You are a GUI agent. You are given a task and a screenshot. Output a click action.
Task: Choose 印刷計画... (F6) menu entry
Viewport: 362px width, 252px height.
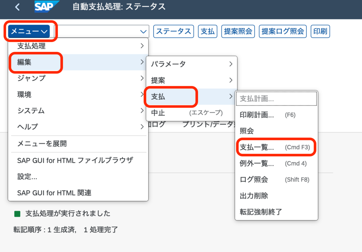(x=276, y=115)
